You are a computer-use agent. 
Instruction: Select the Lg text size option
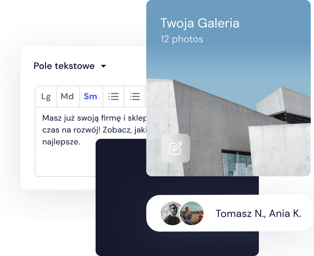(46, 97)
